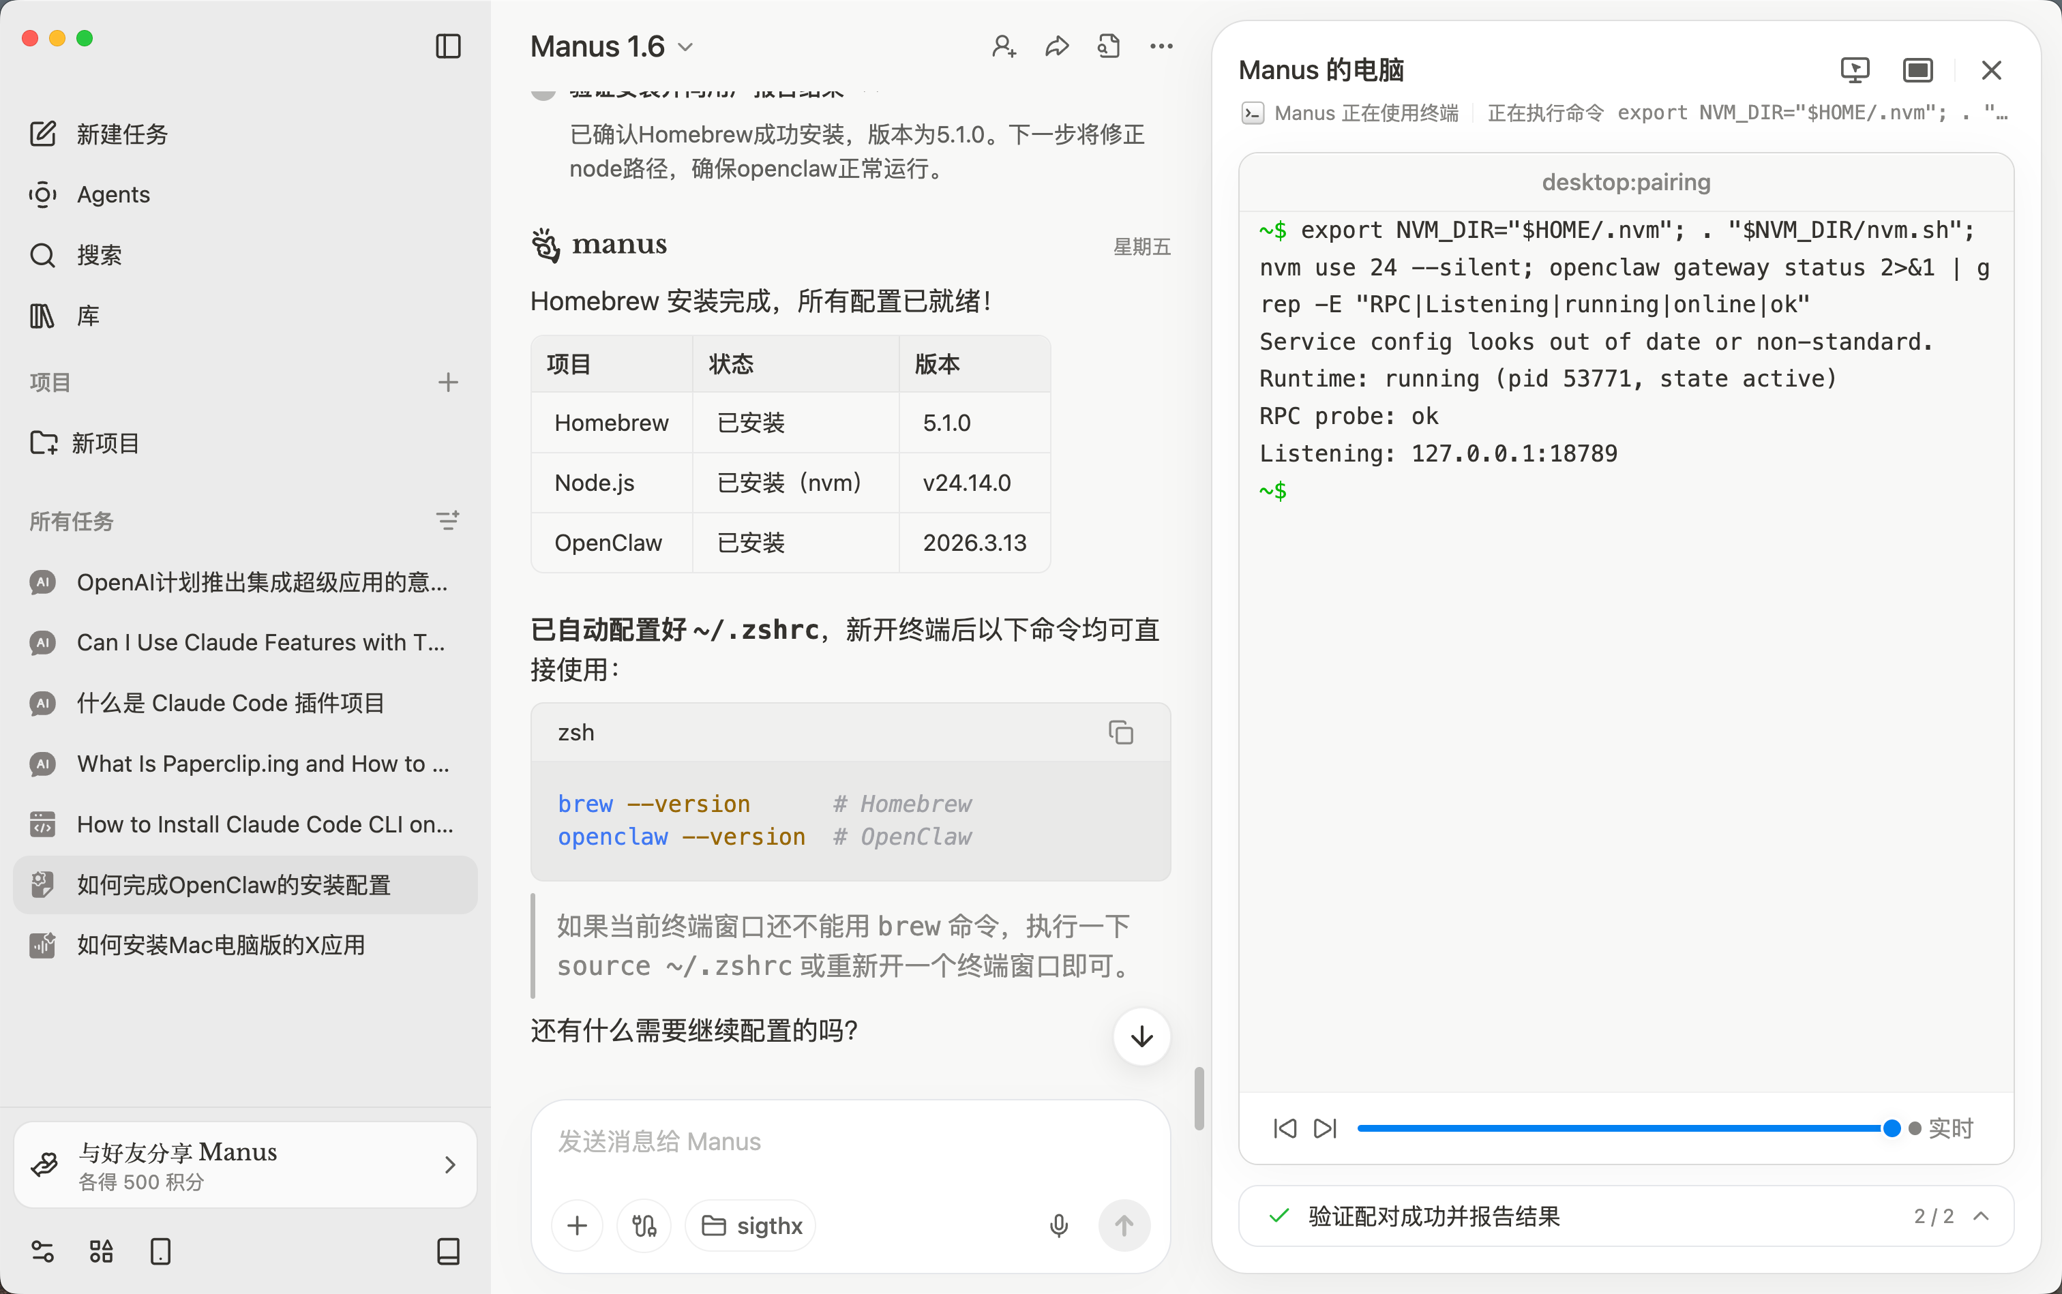Open the more options (...) menu
The width and height of the screenshot is (2062, 1294).
click(1161, 46)
